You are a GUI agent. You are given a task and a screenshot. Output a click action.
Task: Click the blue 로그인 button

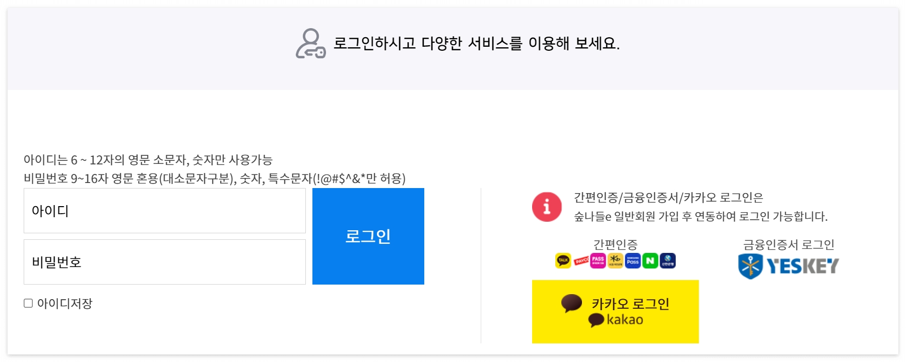(368, 235)
